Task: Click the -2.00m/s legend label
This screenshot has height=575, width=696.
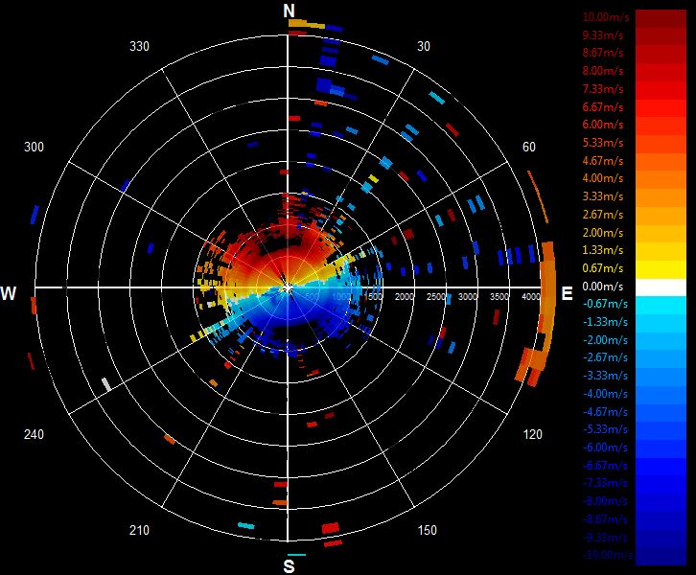Action: (x=605, y=340)
